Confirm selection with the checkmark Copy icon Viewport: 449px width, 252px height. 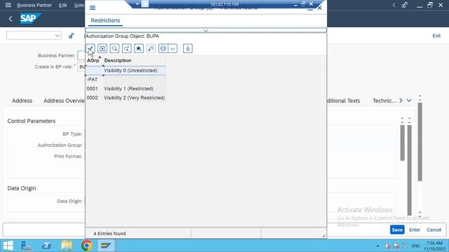tap(91, 48)
